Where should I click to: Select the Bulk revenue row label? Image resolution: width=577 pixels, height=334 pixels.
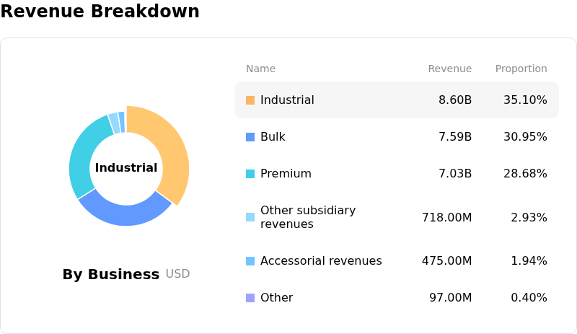pyautogui.click(x=273, y=137)
